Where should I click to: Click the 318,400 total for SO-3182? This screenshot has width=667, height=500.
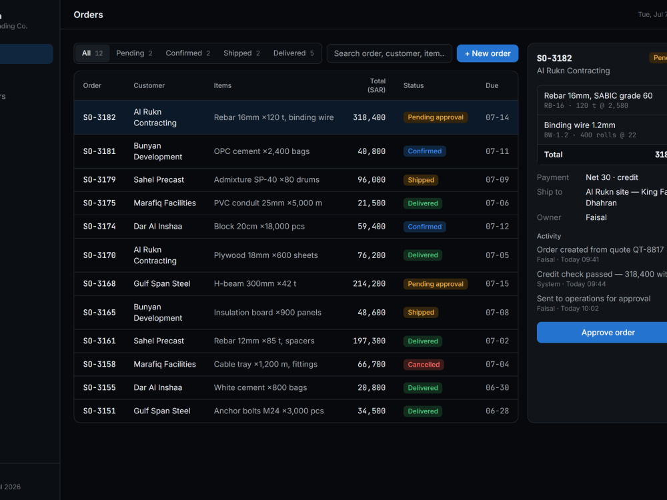tap(370, 117)
